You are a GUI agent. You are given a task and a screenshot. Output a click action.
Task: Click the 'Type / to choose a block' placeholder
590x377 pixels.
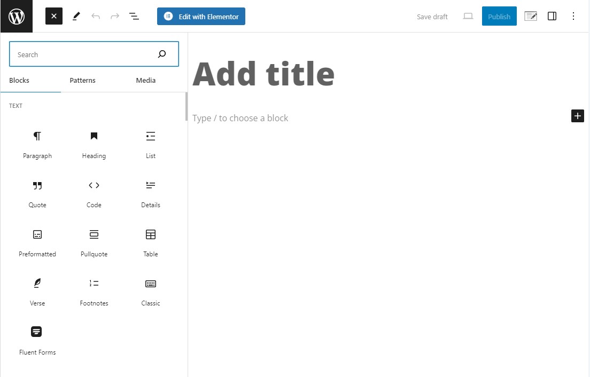[x=240, y=118]
